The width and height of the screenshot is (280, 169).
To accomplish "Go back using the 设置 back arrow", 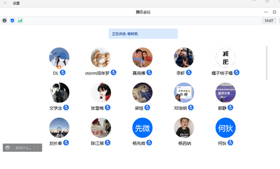I will [x=6, y=3].
